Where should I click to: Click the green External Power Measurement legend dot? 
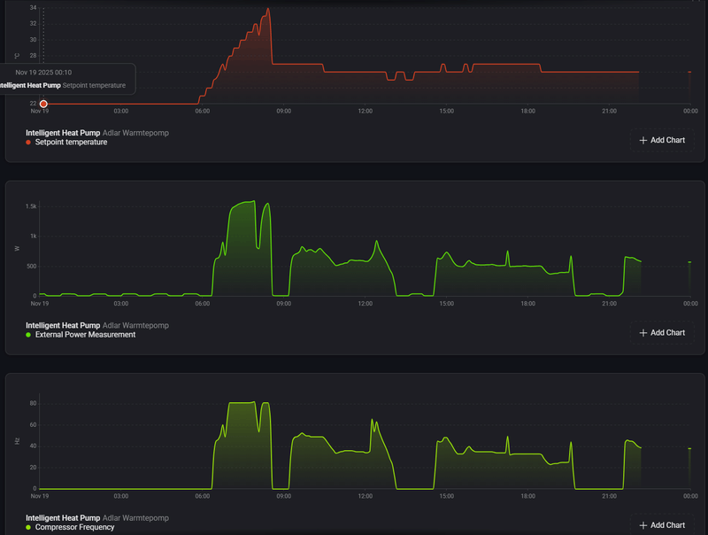pyautogui.click(x=28, y=335)
